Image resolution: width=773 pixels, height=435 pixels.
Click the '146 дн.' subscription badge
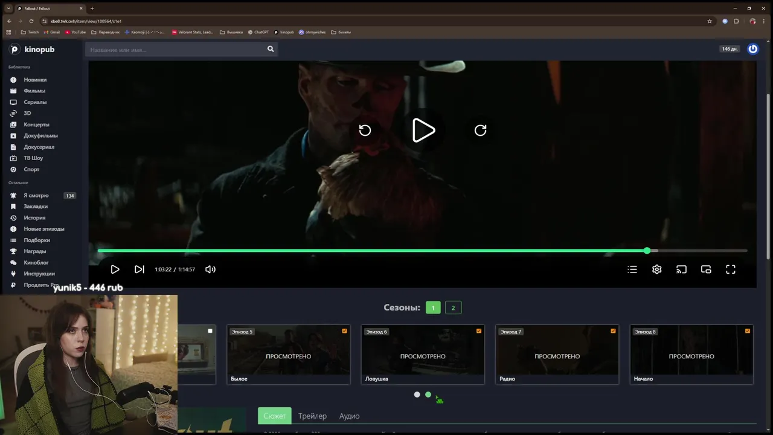730,49
